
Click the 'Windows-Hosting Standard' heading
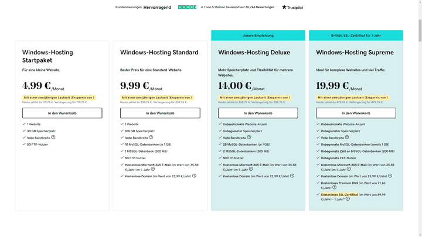[x=159, y=53]
